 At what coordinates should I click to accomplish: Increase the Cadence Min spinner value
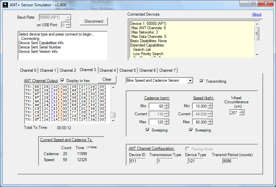pos(167,105)
